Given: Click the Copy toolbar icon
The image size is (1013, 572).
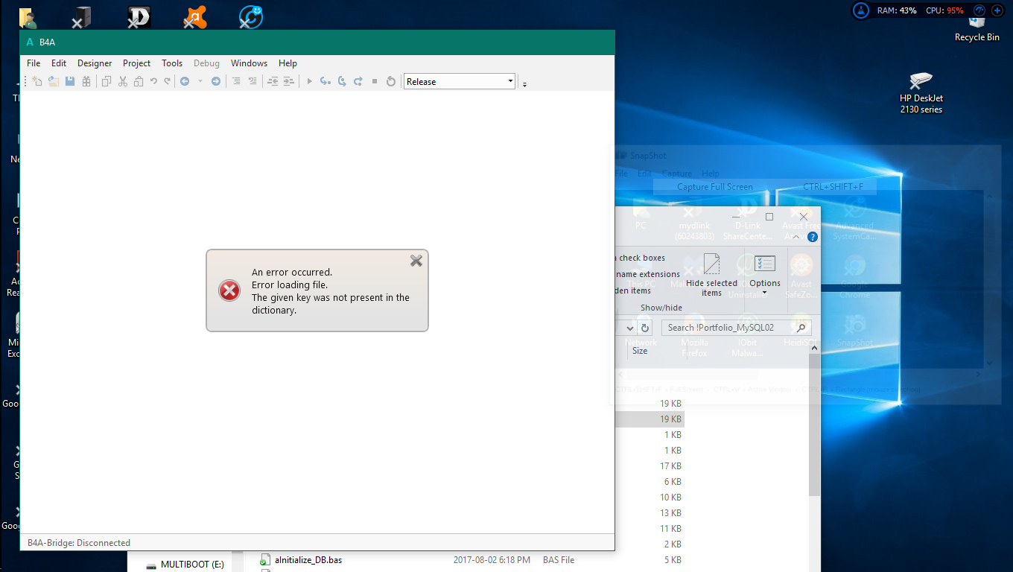Looking at the screenshot, I should click(107, 81).
